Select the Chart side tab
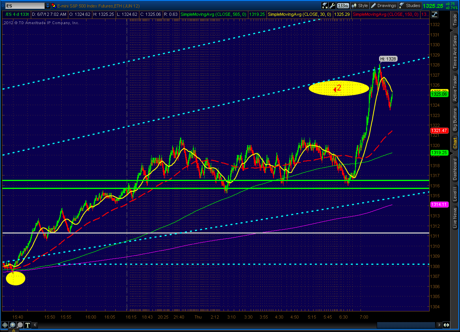The width and height of the screenshot is (460, 332). tap(455, 143)
